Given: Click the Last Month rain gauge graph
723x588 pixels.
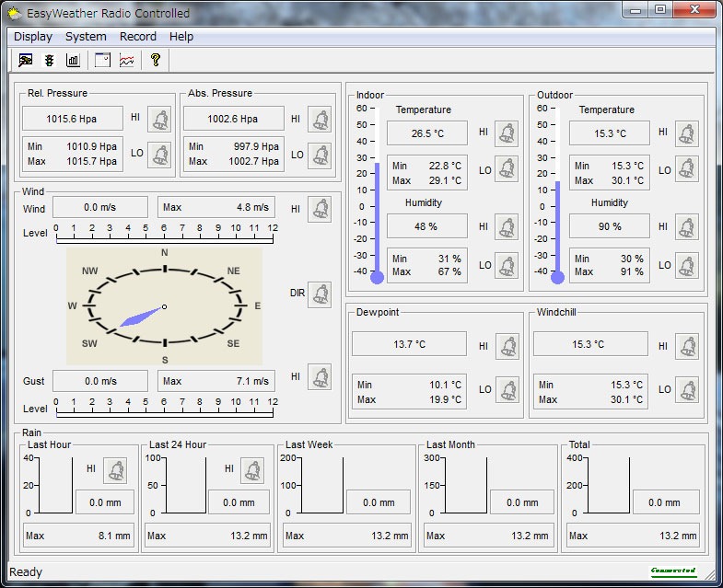Looking at the screenshot, I should pos(466,485).
